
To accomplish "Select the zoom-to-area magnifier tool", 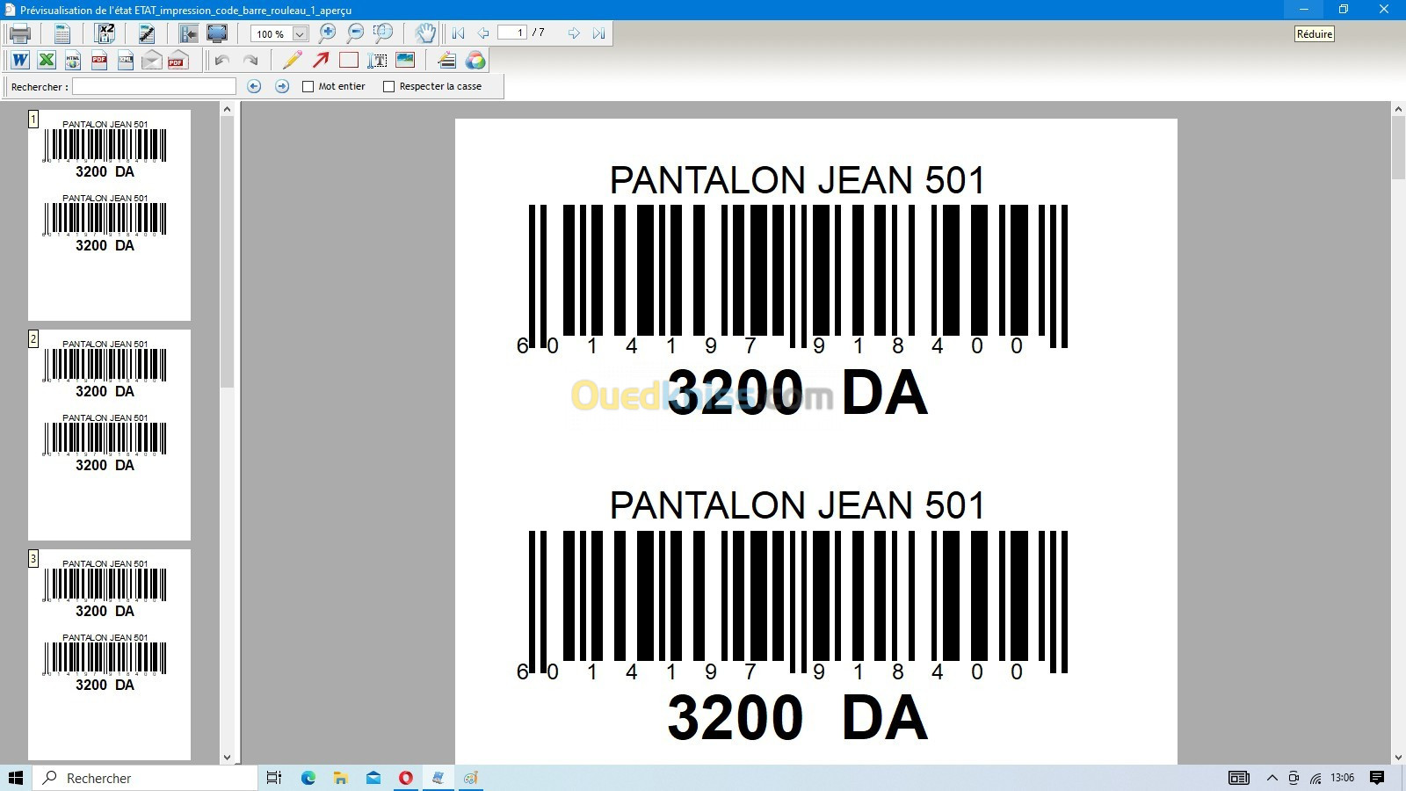I will 383,33.
